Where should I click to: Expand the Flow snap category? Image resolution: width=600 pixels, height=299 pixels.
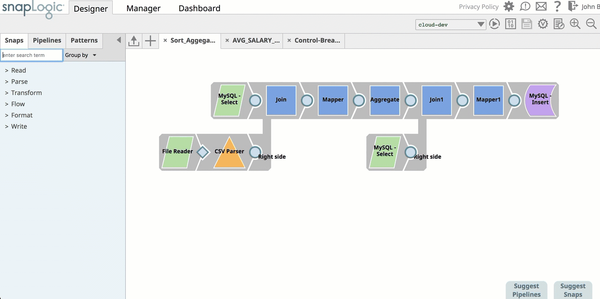point(18,104)
